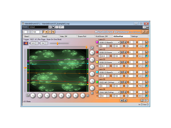The image size is (171, 128).
Task: Click the C button at bottom right
Action: pyautogui.click(x=142, y=100)
